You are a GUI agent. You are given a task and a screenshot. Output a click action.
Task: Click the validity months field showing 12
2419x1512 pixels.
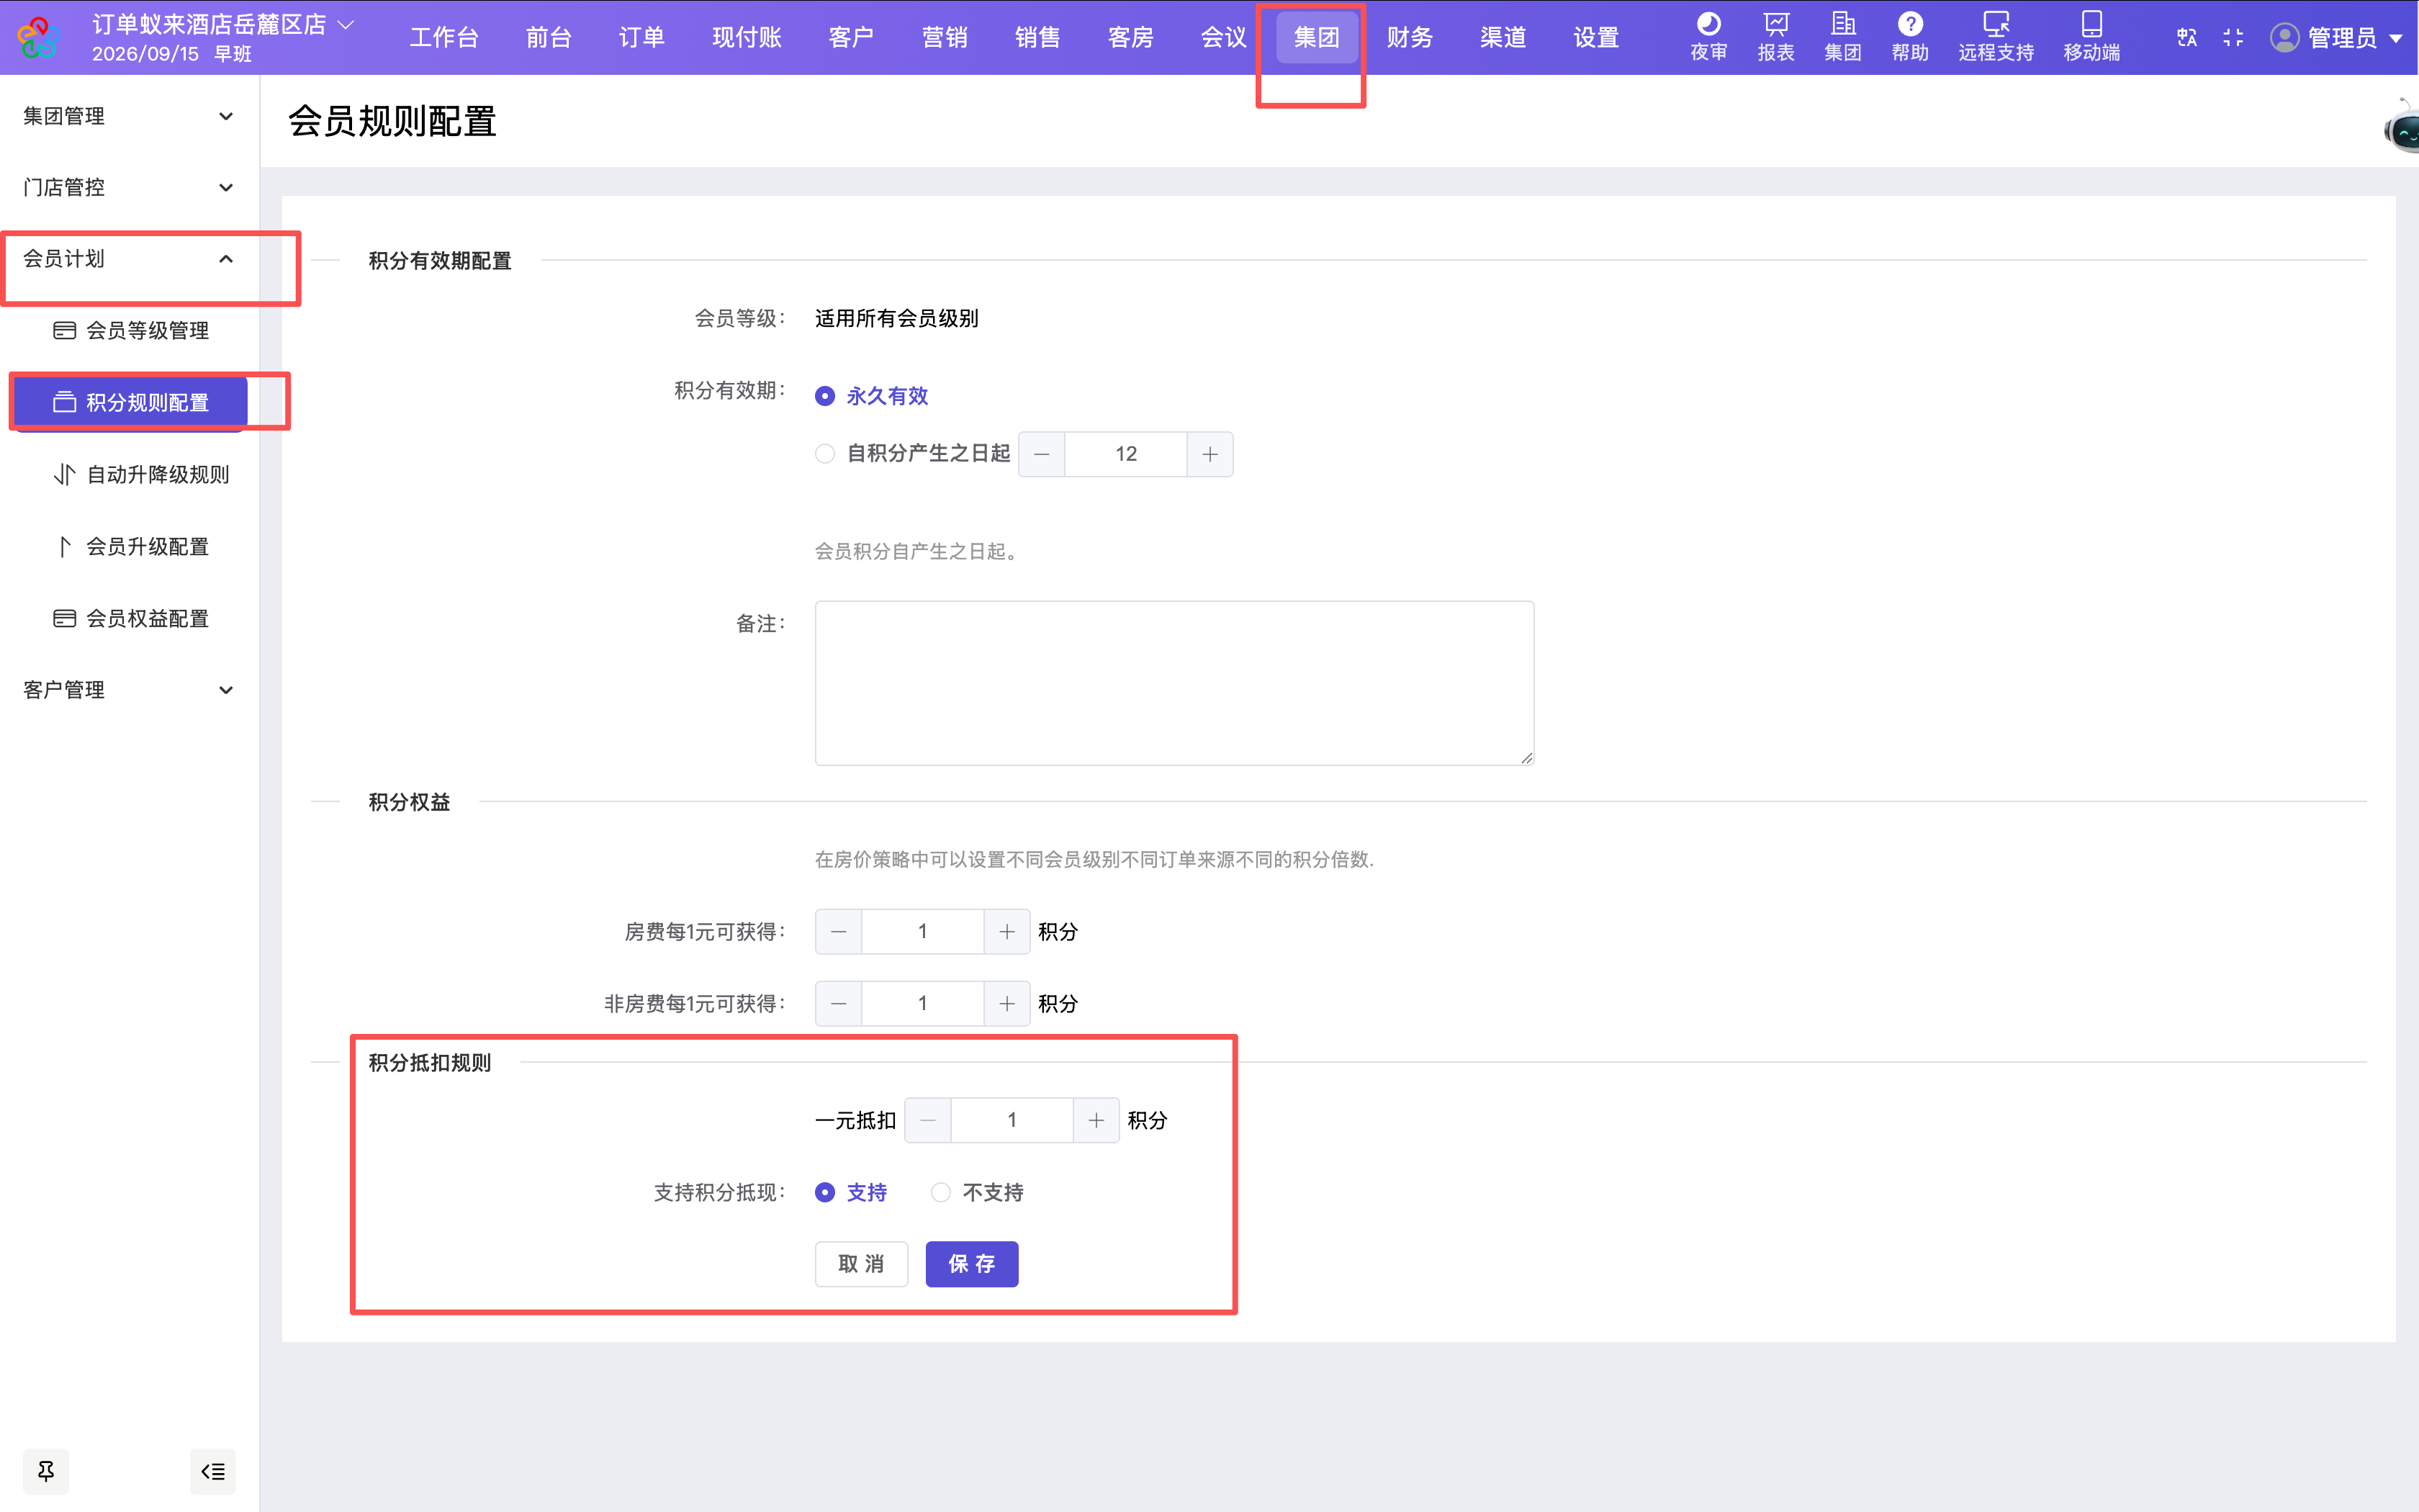coord(1125,454)
